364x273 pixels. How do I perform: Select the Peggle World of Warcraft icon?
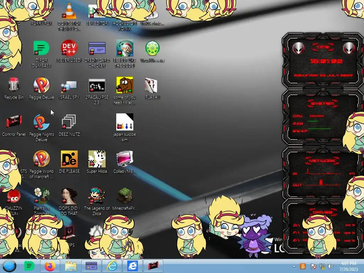pos(41,159)
